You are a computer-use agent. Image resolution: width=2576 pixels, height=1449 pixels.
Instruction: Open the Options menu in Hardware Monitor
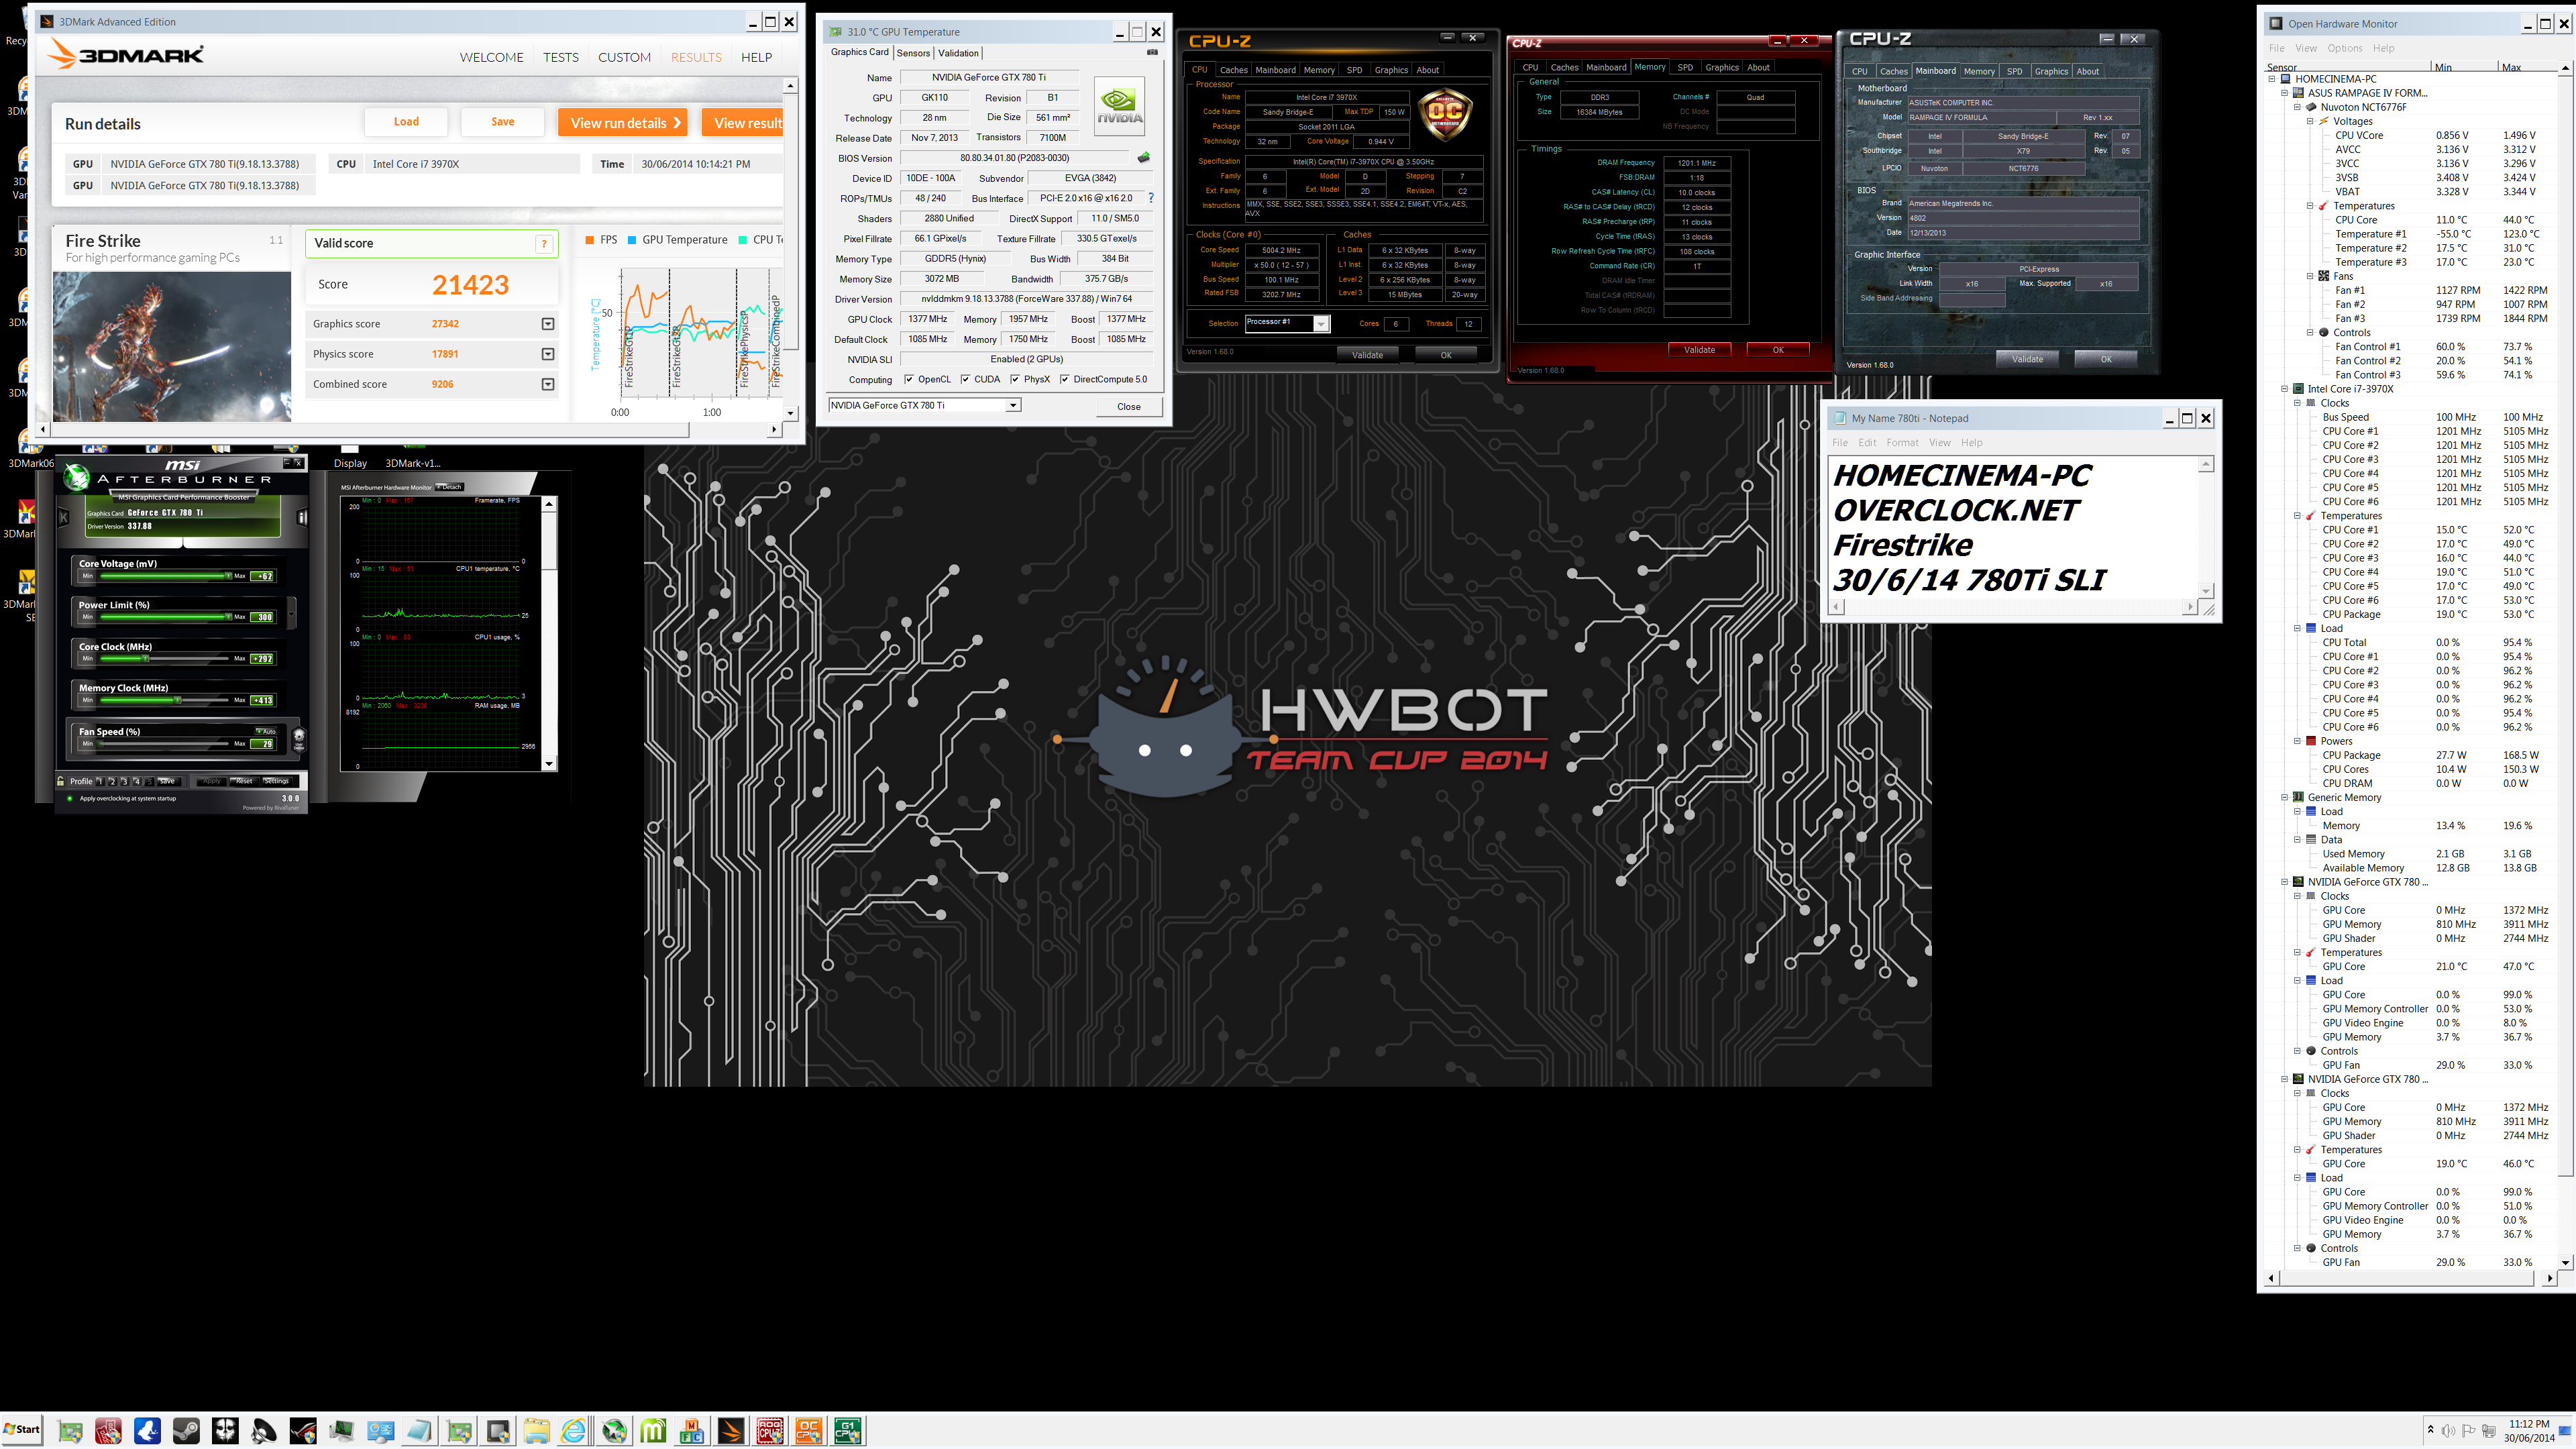[x=2344, y=48]
